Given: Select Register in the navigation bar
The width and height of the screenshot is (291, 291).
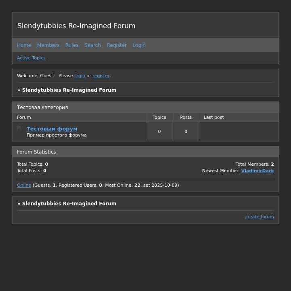Looking at the screenshot, I should (117, 45).
